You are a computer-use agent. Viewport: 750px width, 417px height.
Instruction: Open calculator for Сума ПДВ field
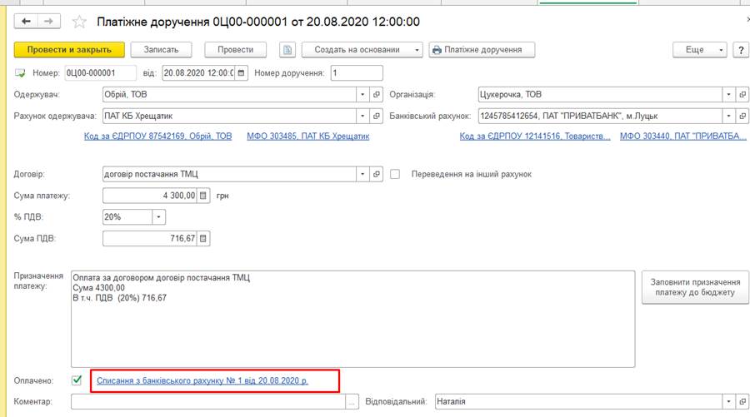point(204,239)
